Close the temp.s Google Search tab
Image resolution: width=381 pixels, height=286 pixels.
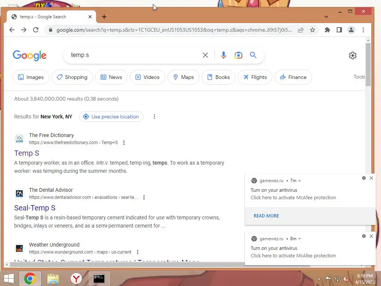click(x=90, y=17)
